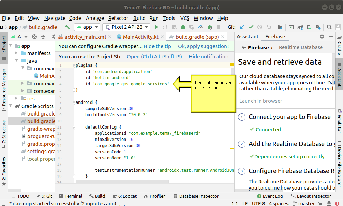The height and width of the screenshot is (206, 343).
Task: Click the inspector hat icon in status bar
Action: coord(329,203)
